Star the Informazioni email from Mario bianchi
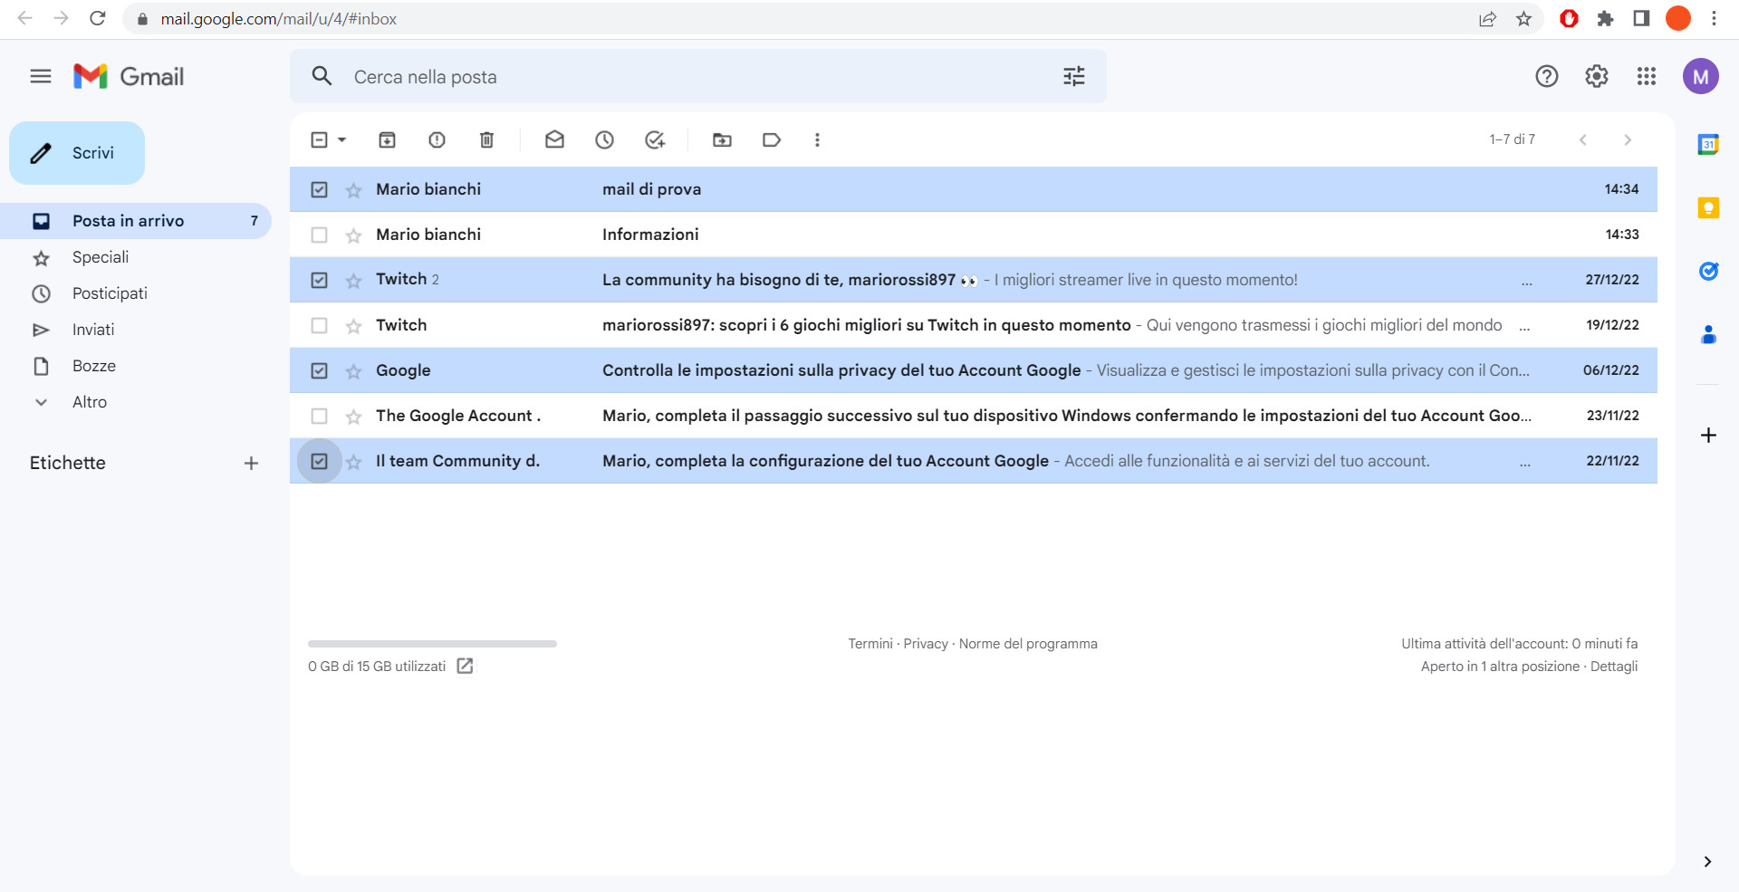 coord(352,235)
